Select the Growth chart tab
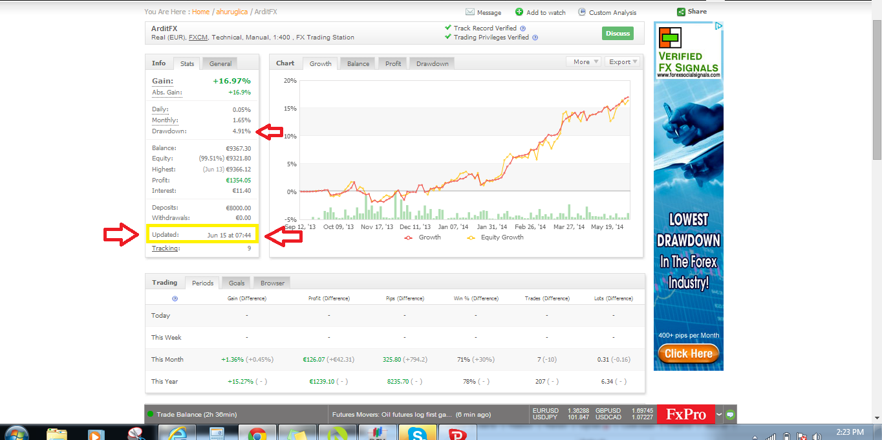882x440 pixels. [320, 63]
